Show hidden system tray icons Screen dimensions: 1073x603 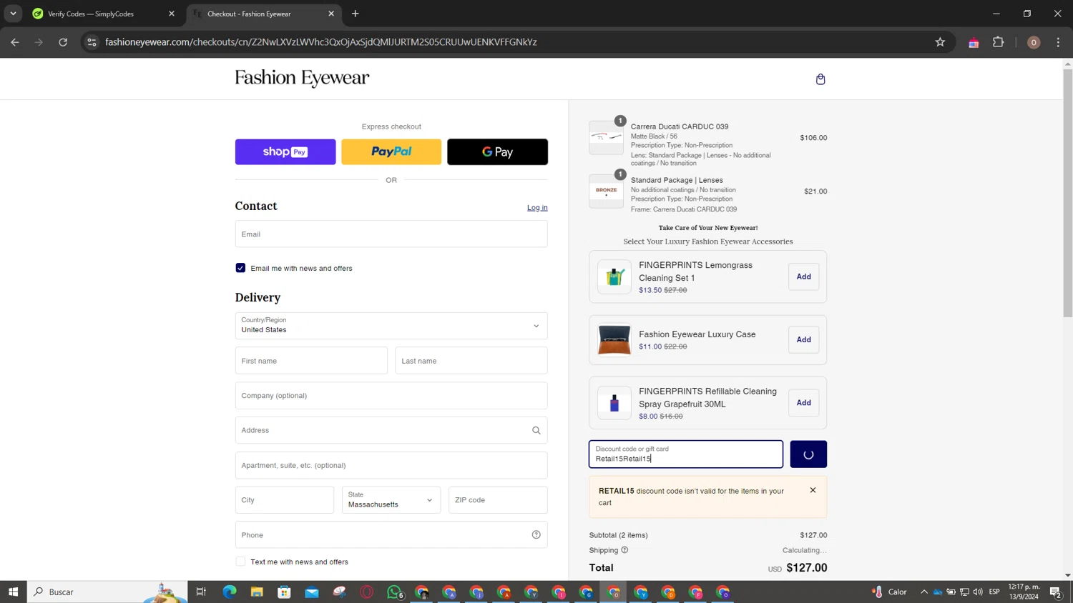click(x=924, y=592)
